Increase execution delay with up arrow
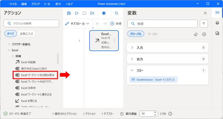The image size is (223, 119). (155, 112)
